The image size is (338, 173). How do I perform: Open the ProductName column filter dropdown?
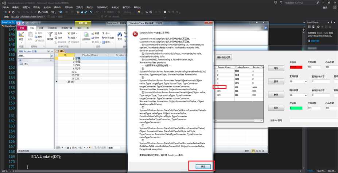(x=107, y=55)
